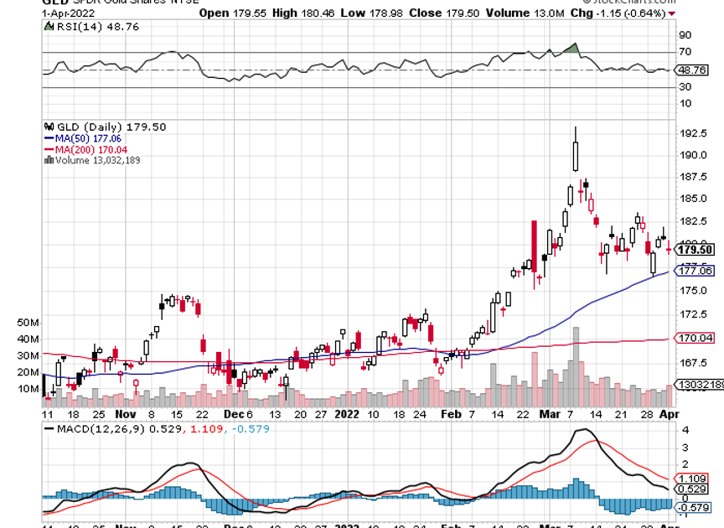Click the 'Apr' label on the date axis
The image size is (724, 528).
669,414
